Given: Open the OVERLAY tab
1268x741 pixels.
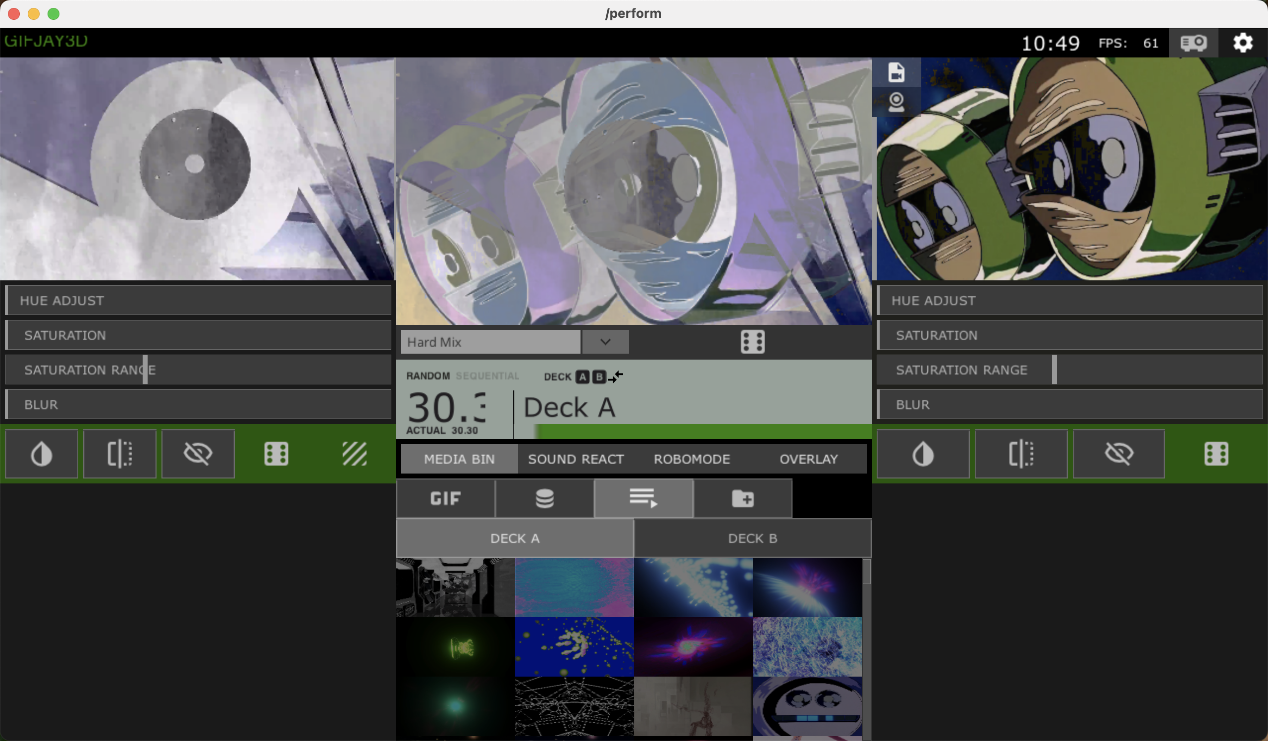Looking at the screenshot, I should pos(808,459).
